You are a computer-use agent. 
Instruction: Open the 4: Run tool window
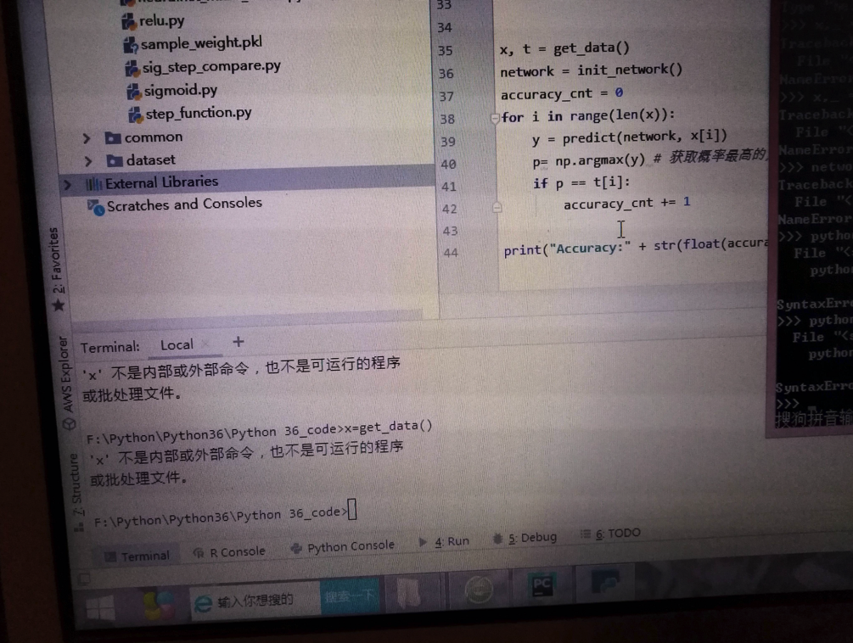[444, 542]
